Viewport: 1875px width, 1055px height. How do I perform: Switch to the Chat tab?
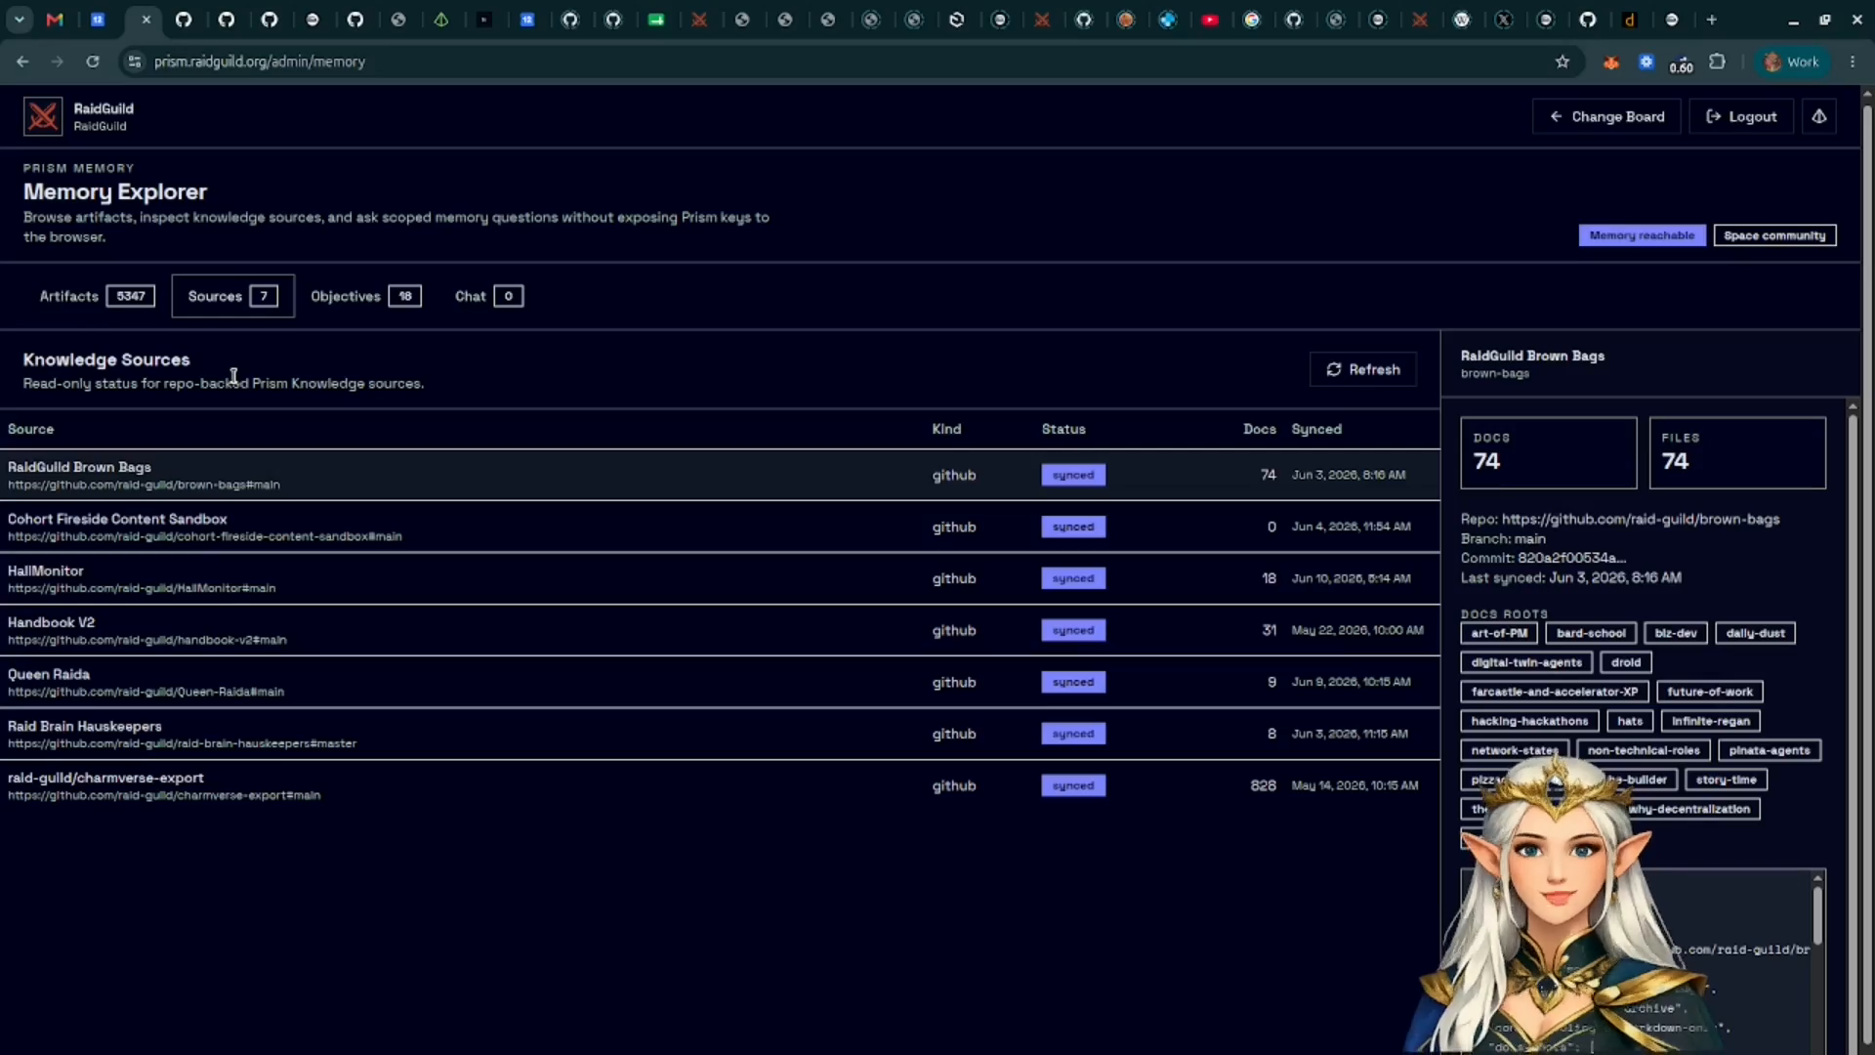488,296
